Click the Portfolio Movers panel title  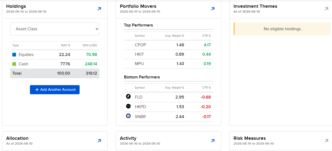(x=138, y=6)
